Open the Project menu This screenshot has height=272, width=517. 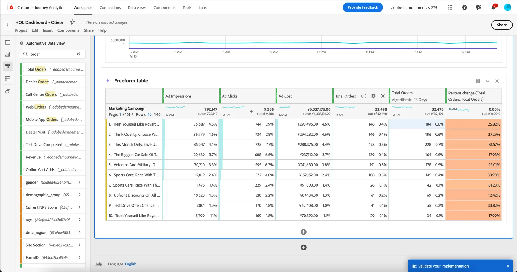21,30
